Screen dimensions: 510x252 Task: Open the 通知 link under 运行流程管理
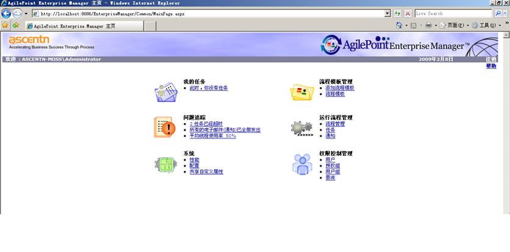[x=330, y=136]
